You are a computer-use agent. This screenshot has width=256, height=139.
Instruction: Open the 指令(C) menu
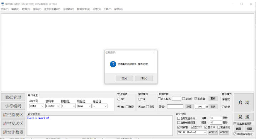pyautogui.click(x=37, y=9)
